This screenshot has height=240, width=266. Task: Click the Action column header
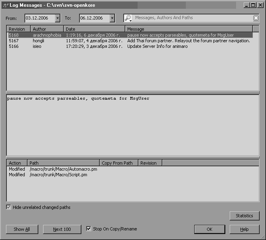pos(17,163)
